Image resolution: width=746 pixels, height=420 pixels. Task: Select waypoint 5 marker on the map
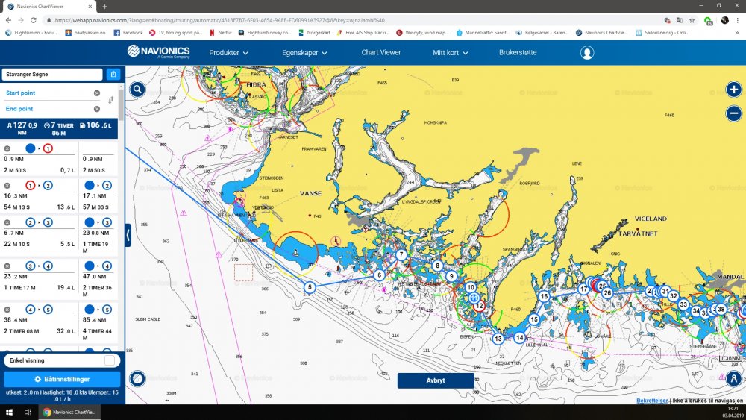coord(310,287)
